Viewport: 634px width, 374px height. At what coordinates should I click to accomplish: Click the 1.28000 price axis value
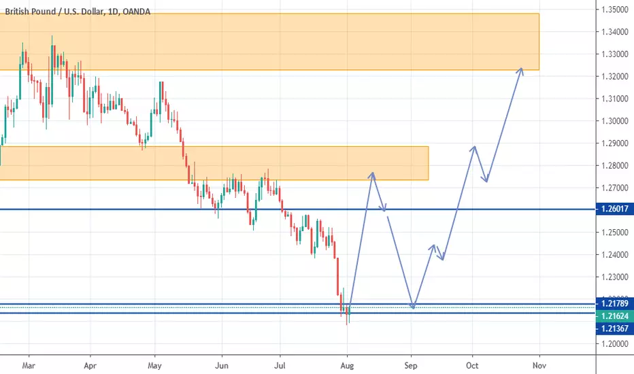click(615, 165)
